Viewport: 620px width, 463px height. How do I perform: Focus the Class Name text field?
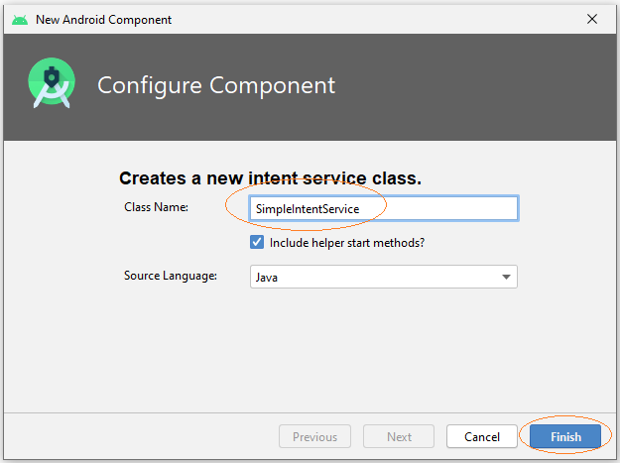(x=384, y=208)
